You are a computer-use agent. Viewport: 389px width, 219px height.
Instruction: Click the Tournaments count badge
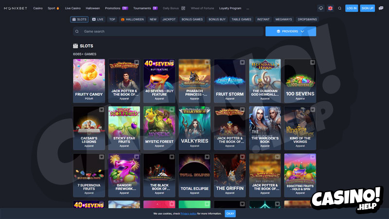(155, 8)
